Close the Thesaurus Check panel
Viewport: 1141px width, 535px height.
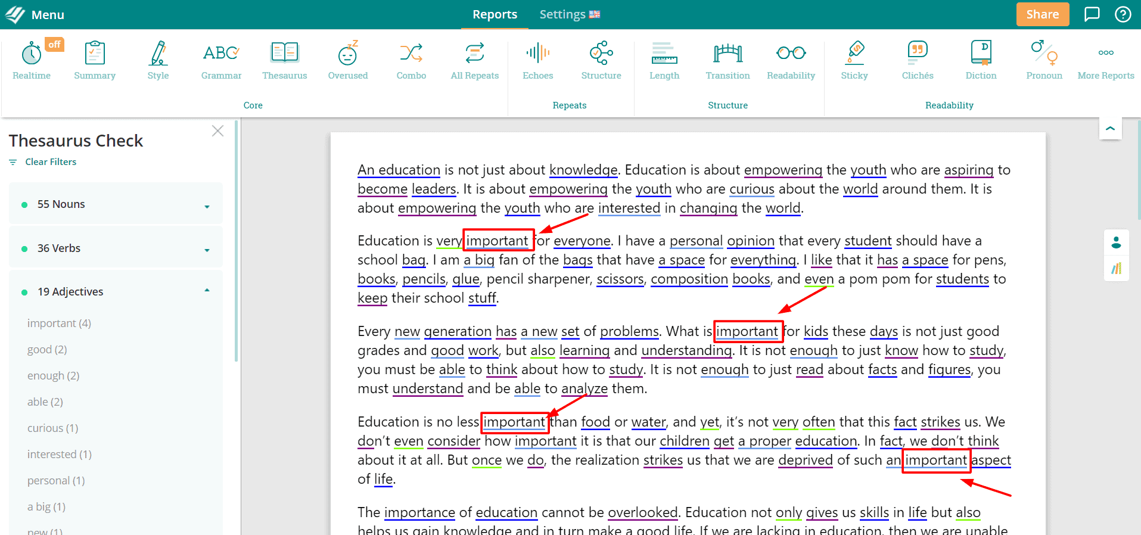(x=217, y=131)
